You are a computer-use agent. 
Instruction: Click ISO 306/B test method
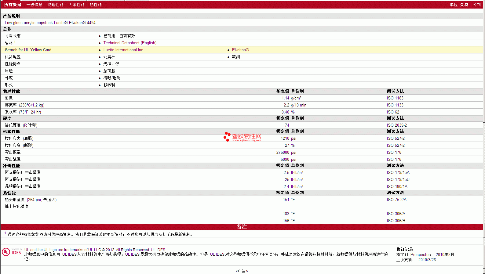(x=396, y=221)
